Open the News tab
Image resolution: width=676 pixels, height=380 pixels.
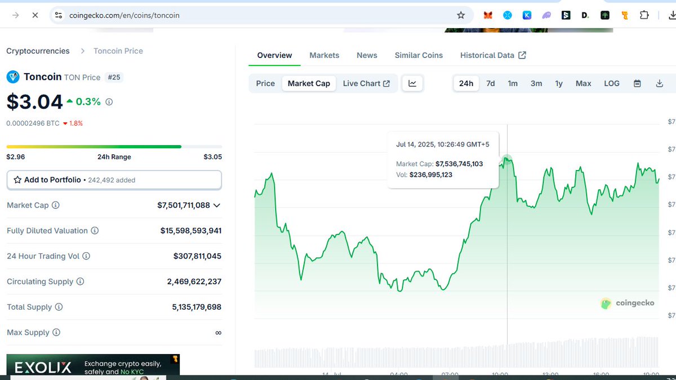tap(367, 55)
